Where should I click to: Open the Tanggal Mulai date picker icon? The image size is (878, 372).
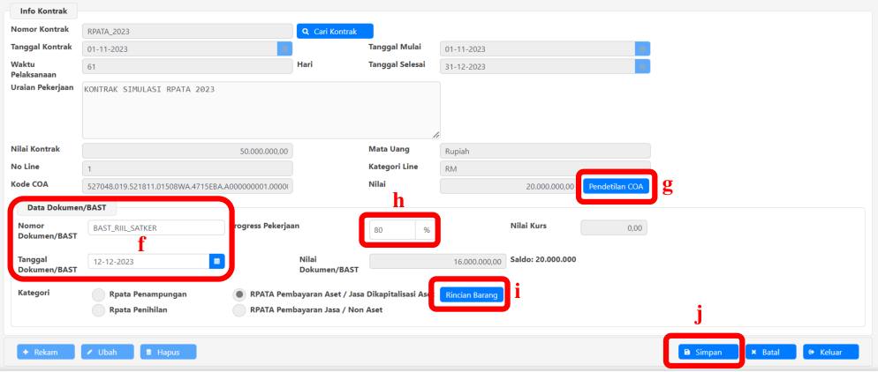click(643, 48)
